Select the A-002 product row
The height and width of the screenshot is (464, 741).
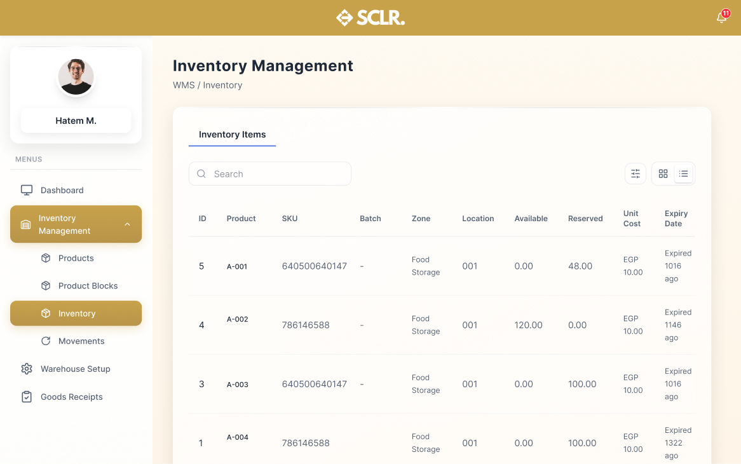(237, 320)
